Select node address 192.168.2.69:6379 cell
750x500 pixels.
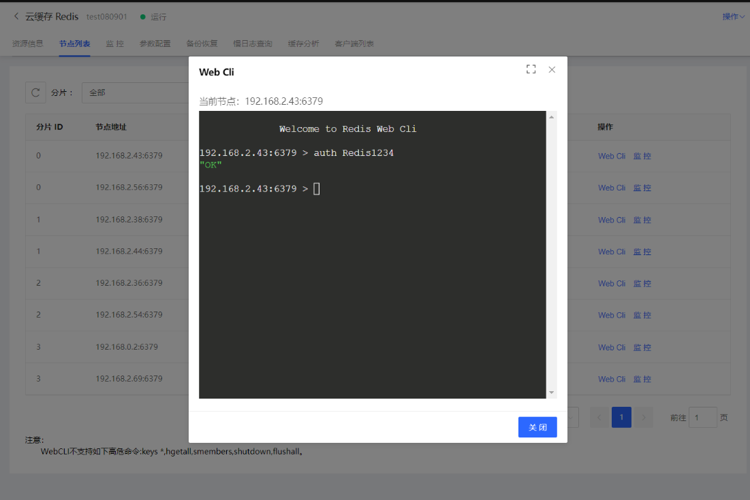(x=129, y=379)
